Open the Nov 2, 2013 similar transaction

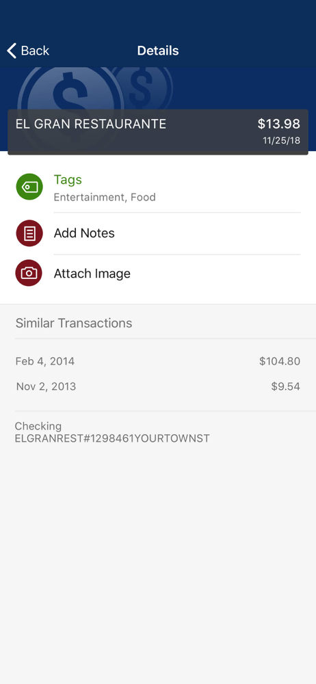tap(157, 386)
